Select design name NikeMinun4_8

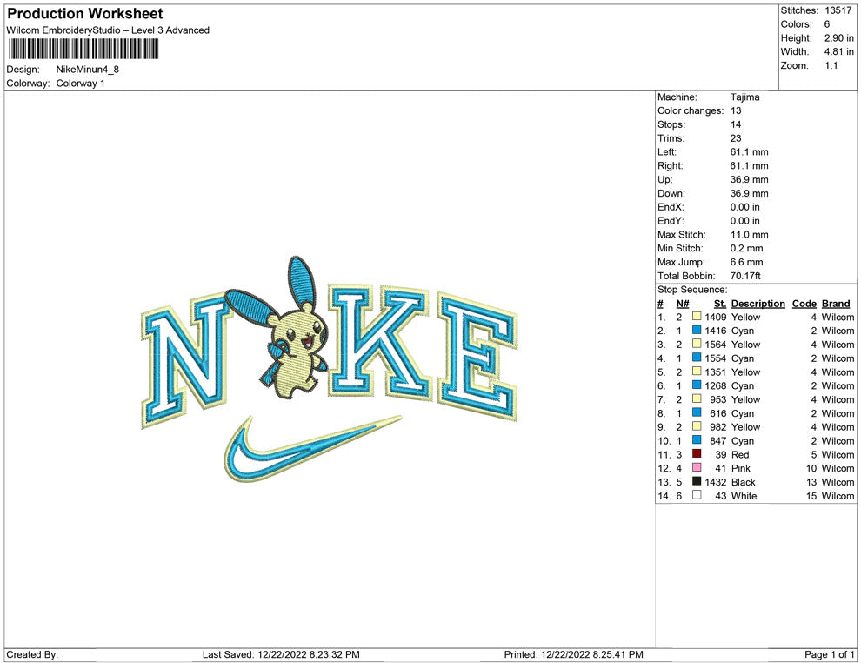tap(87, 70)
